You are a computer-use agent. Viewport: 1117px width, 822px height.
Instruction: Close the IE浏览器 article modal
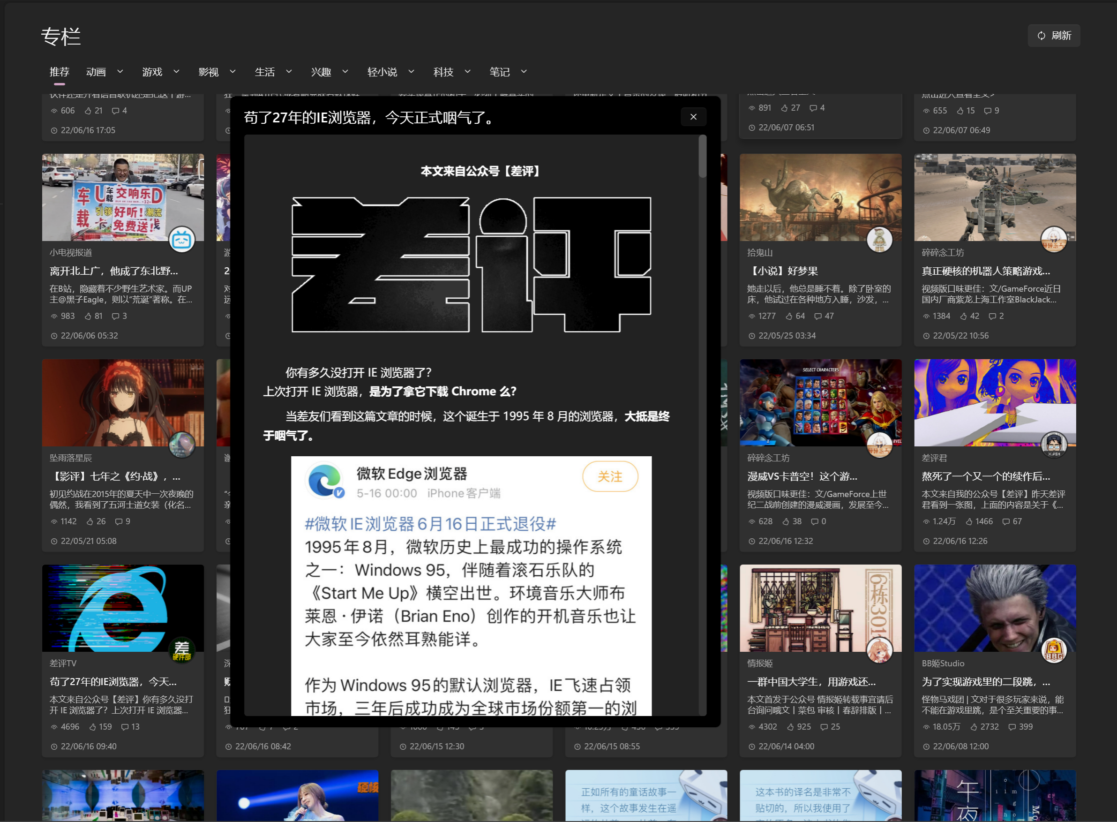(x=693, y=117)
